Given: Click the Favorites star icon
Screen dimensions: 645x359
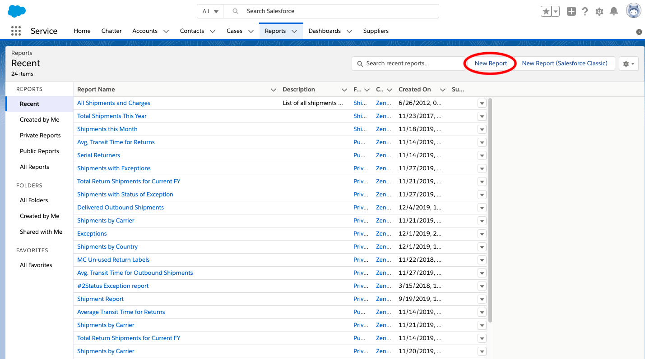Looking at the screenshot, I should [546, 12].
